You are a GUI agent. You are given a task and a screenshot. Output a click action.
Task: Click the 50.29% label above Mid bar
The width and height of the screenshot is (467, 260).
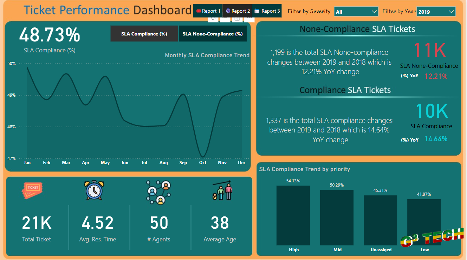coord(337,185)
